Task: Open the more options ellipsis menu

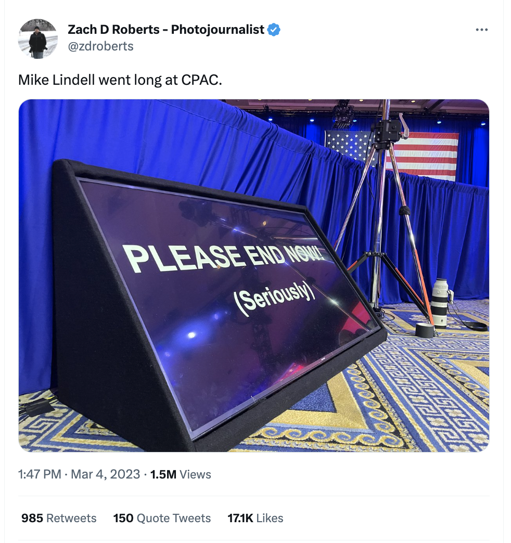Action: coord(482,30)
